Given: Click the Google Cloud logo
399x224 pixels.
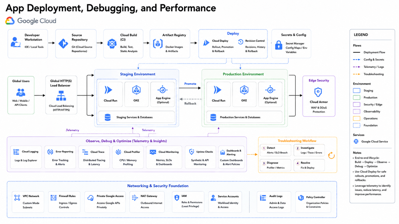Looking at the screenshot, I should coord(31,21).
